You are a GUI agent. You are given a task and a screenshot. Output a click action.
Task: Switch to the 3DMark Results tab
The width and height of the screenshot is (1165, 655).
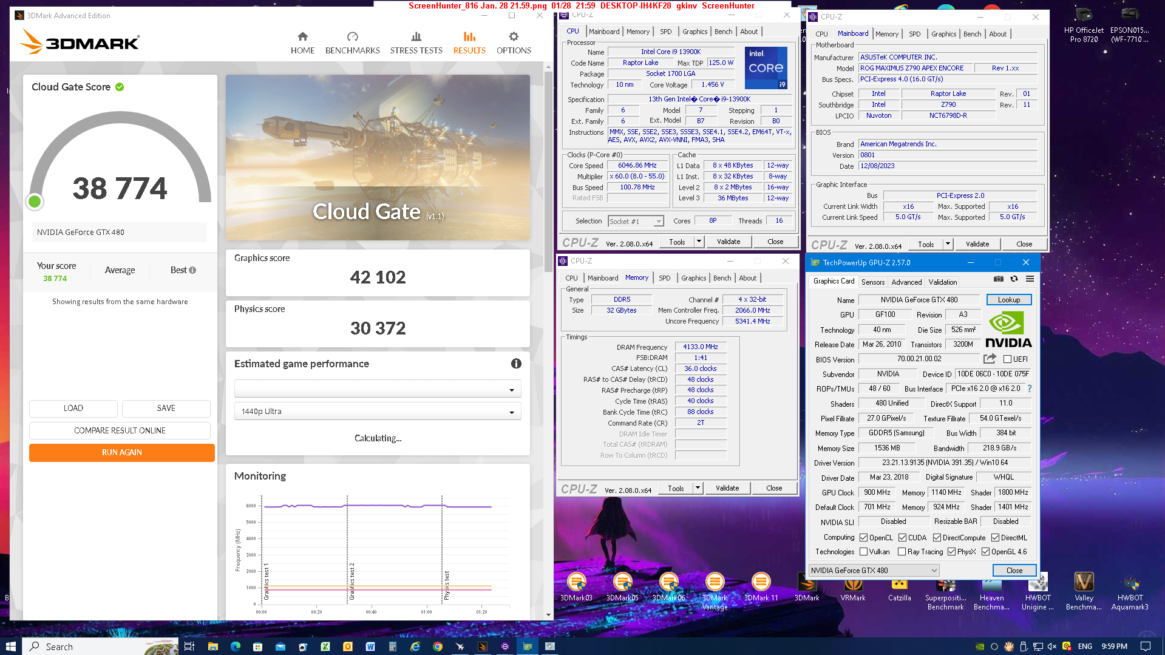tap(469, 43)
